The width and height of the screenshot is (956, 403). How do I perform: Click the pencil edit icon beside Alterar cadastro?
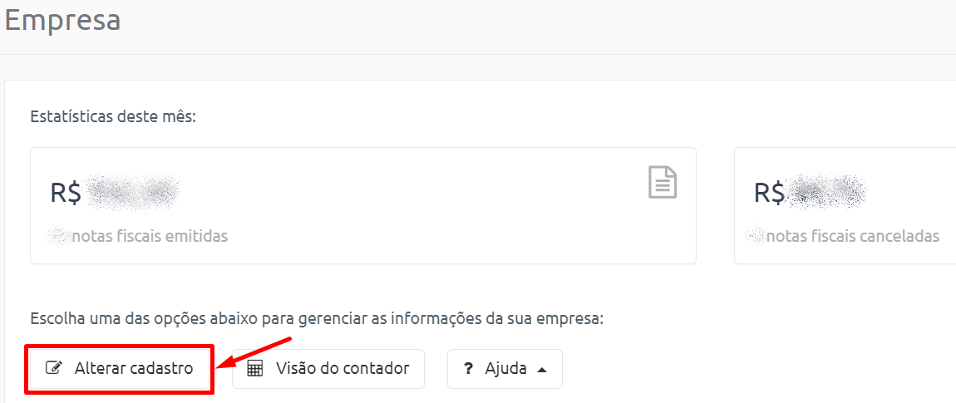tap(54, 369)
